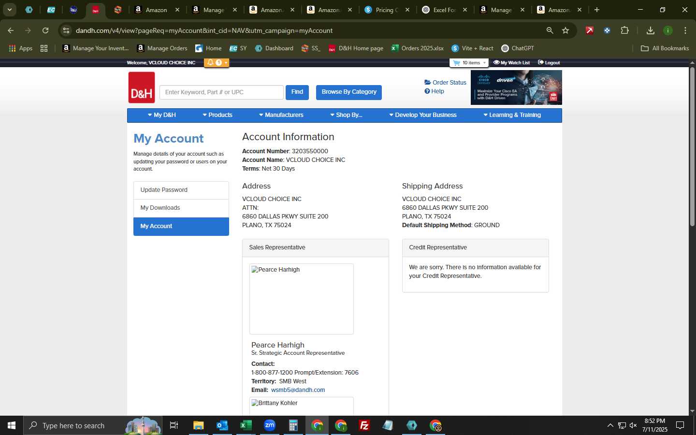Open All Bookmarks folder
This screenshot has height=435, width=696.
pyautogui.click(x=665, y=48)
